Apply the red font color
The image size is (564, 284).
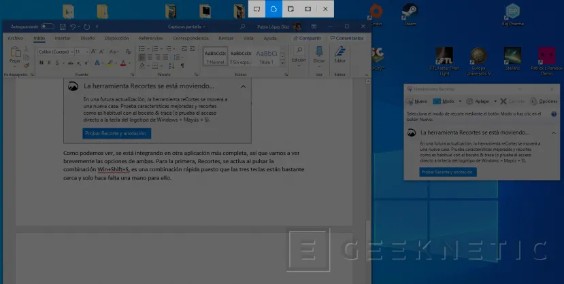123,63
